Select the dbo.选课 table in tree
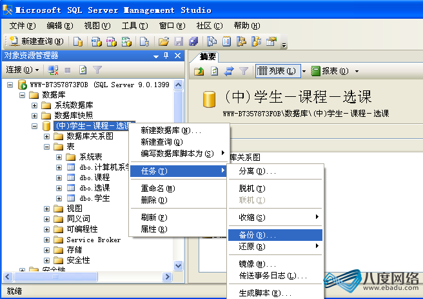423x299 pixels. (94, 188)
